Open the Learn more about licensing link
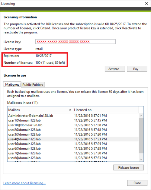The image size is (151, 190). pos(24,183)
